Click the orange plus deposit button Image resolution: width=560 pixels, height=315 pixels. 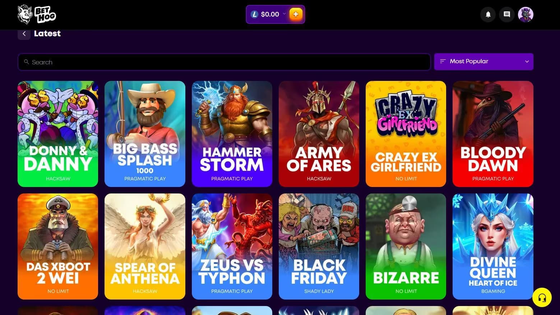point(296,14)
